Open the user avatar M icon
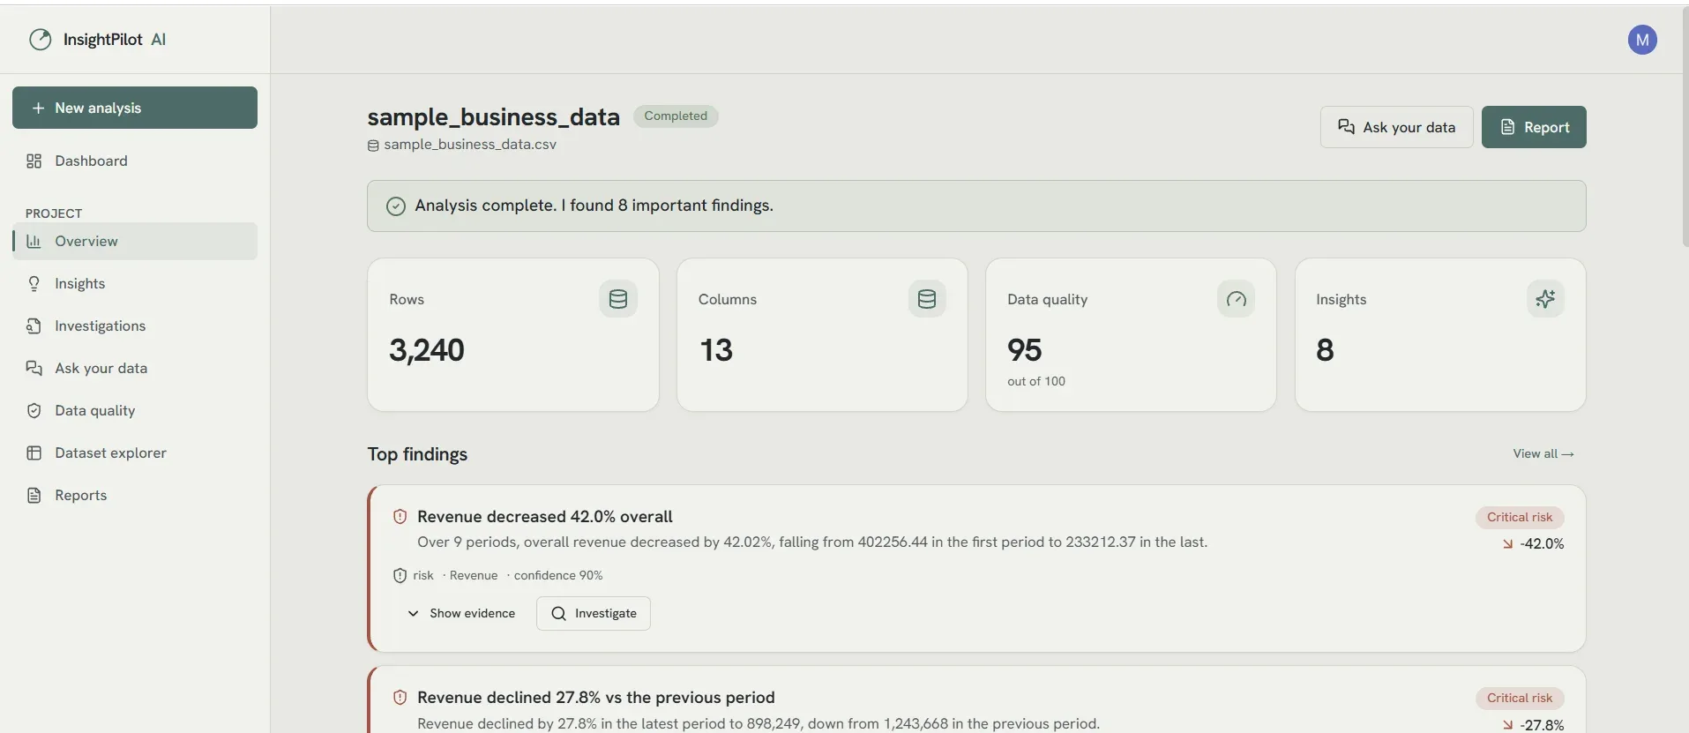 pos(1641,40)
